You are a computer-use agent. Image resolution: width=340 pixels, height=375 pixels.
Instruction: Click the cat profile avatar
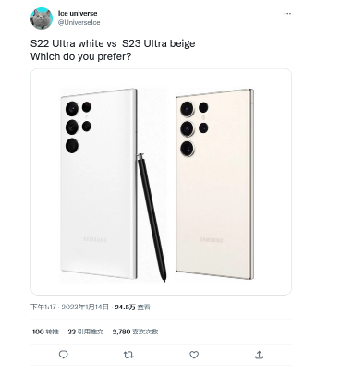tap(42, 18)
